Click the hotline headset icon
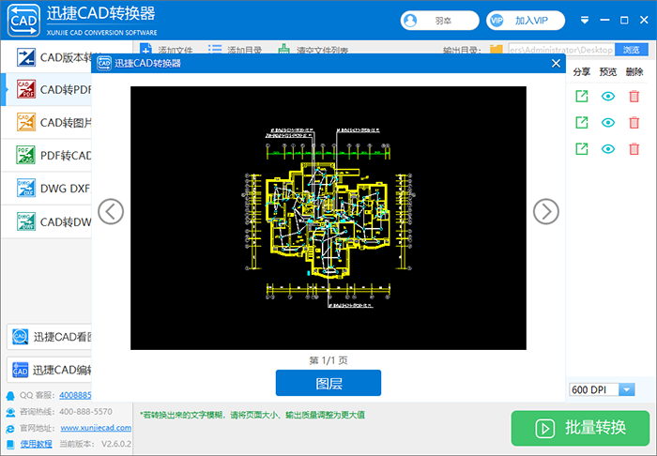Screen dimensions: 657x456 pyautogui.click(x=10, y=412)
